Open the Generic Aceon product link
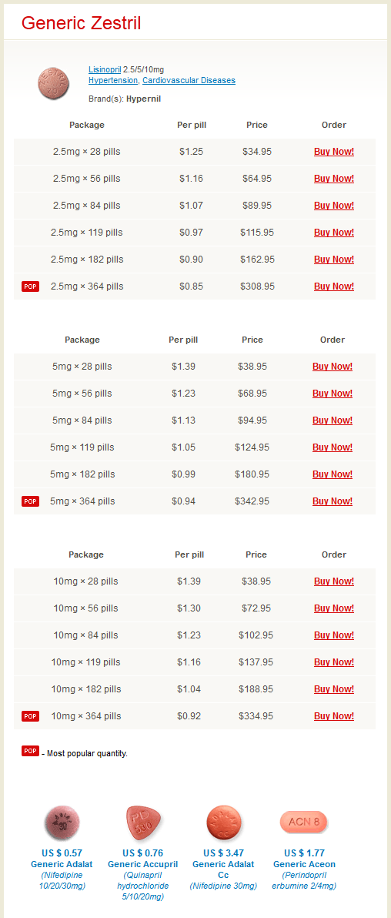Viewport: 391px width, 918px height. 304,864
